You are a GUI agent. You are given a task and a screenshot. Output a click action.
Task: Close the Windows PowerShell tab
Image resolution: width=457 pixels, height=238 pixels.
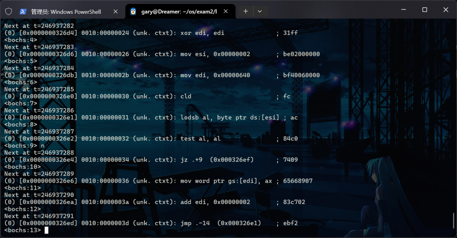(116, 11)
